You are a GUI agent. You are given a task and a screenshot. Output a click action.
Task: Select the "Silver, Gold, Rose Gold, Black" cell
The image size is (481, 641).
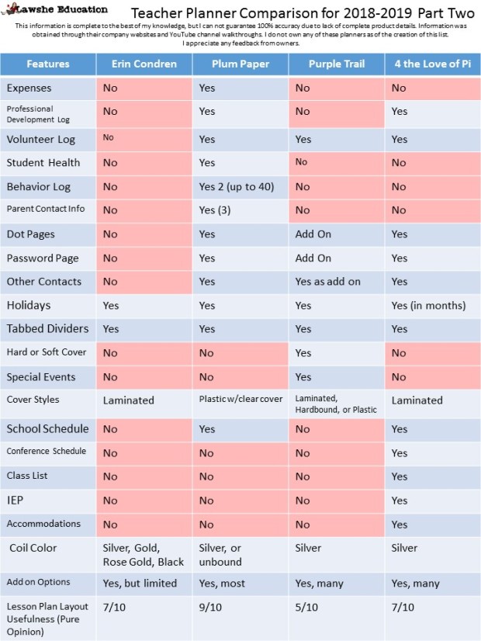pos(144,555)
